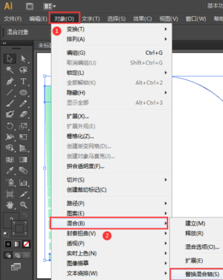223x280 pixels.
Task: Expand the 排列(A) submenu
Action: click(x=112, y=39)
